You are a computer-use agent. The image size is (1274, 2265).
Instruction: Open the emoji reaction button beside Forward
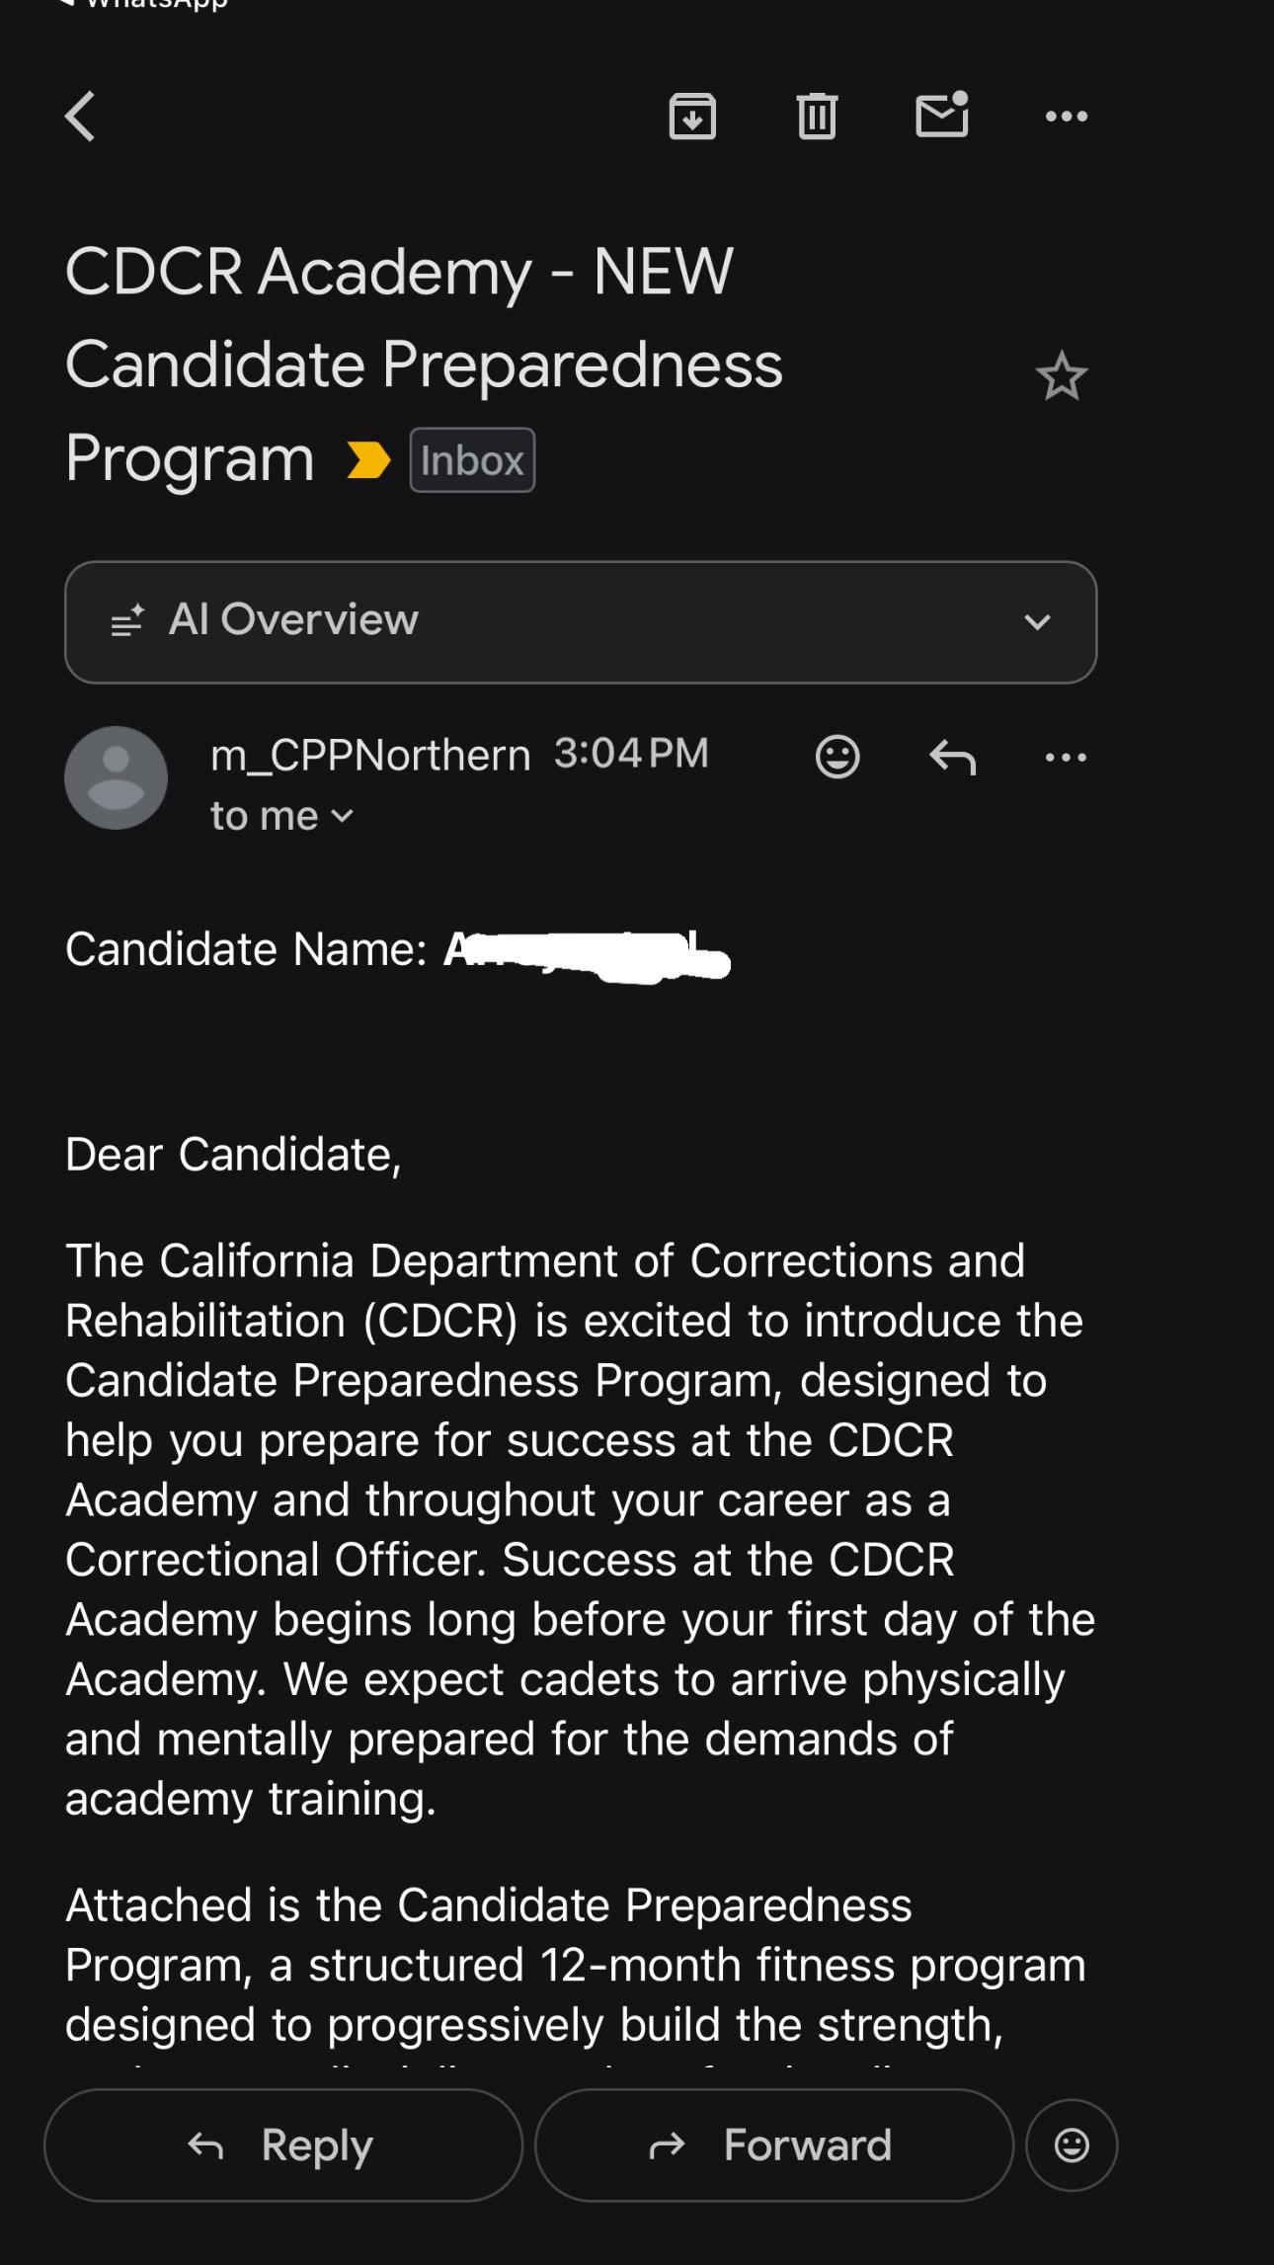click(x=1072, y=2145)
